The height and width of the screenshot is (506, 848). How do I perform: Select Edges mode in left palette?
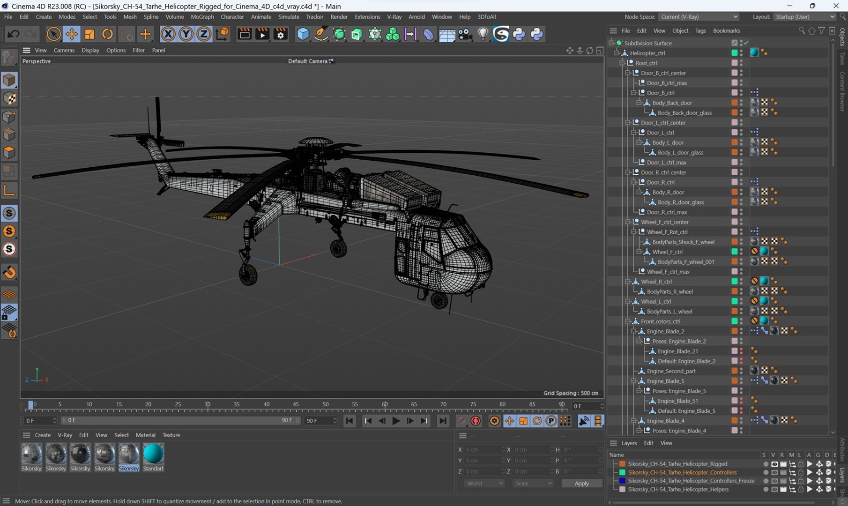pyautogui.click(x=9, y=135)
